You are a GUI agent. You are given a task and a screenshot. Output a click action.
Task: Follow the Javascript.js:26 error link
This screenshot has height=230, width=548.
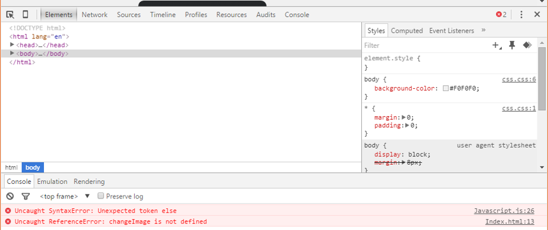[504, 211]
